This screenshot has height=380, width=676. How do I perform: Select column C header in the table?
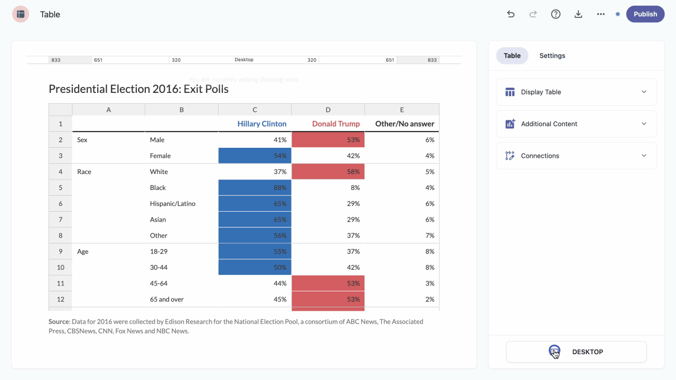(255, 110)
